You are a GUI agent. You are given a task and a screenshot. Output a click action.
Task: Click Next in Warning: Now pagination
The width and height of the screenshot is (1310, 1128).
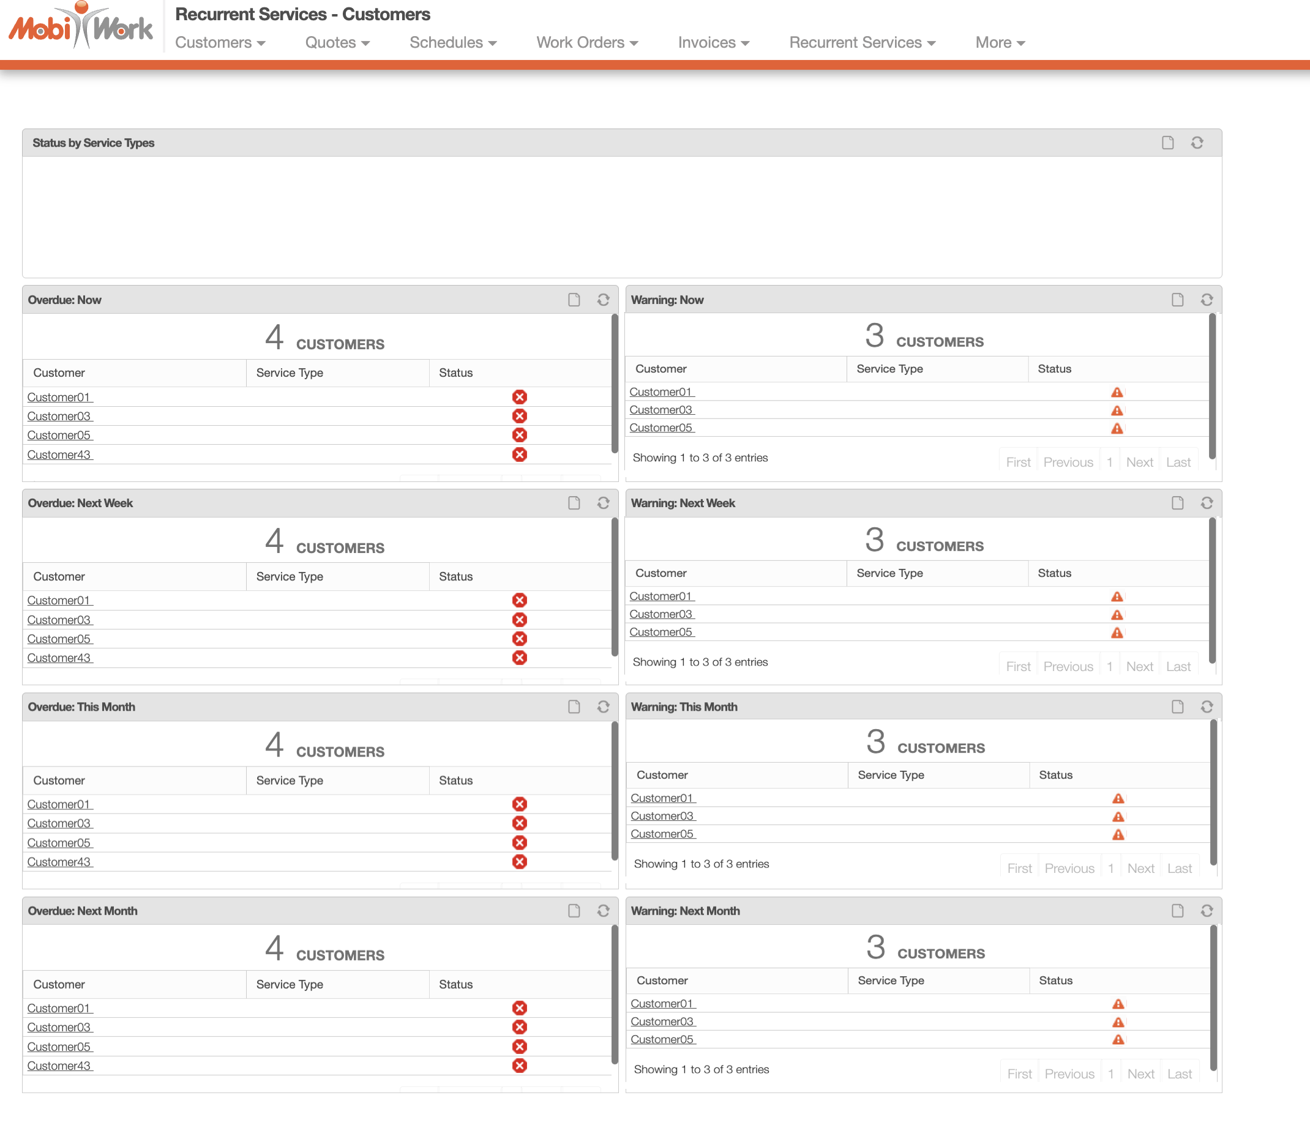pyautogui.click(x=1139, y=462)
